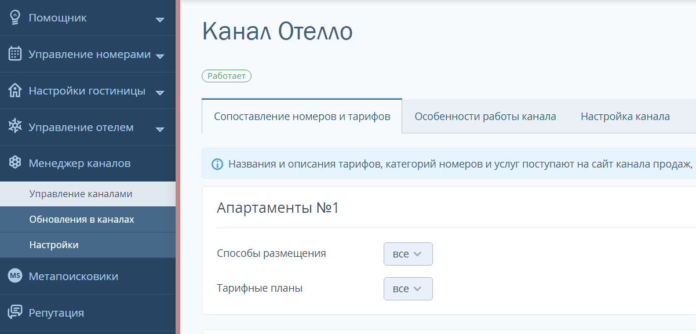
Task: Click the house icon beside Настройки гостиницы
Action: coord(15,90)
